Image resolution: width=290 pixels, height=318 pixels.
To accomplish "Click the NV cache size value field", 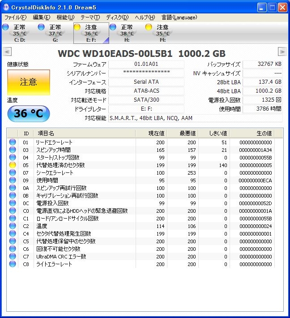I will click(263, 73).
